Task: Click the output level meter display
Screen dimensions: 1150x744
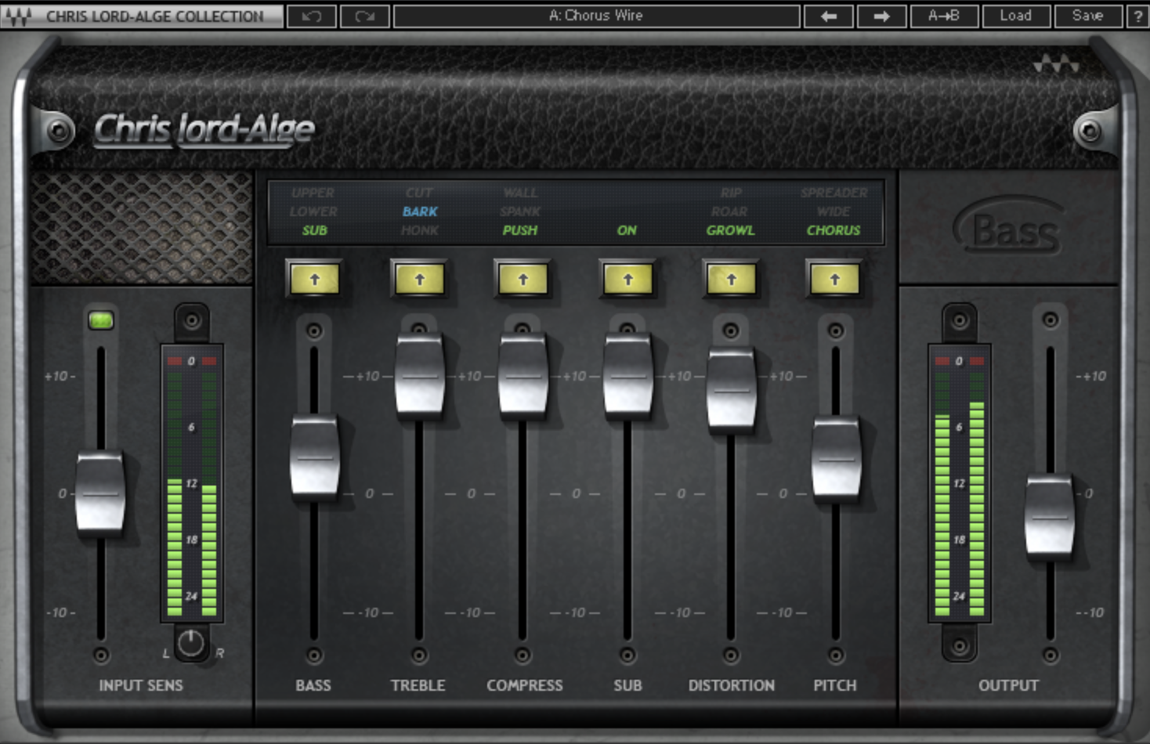Action: [960, 483]
